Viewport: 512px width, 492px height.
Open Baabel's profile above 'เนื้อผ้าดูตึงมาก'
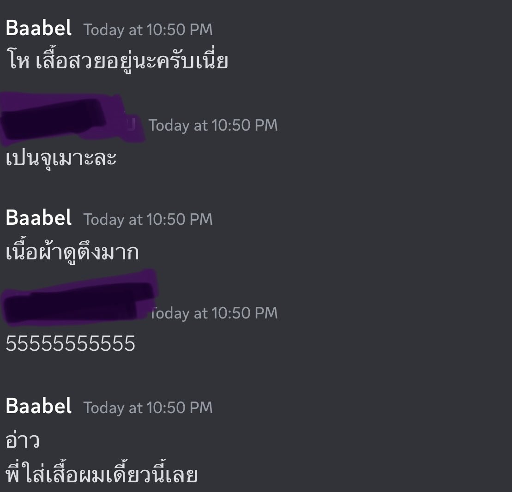[38, 218]
